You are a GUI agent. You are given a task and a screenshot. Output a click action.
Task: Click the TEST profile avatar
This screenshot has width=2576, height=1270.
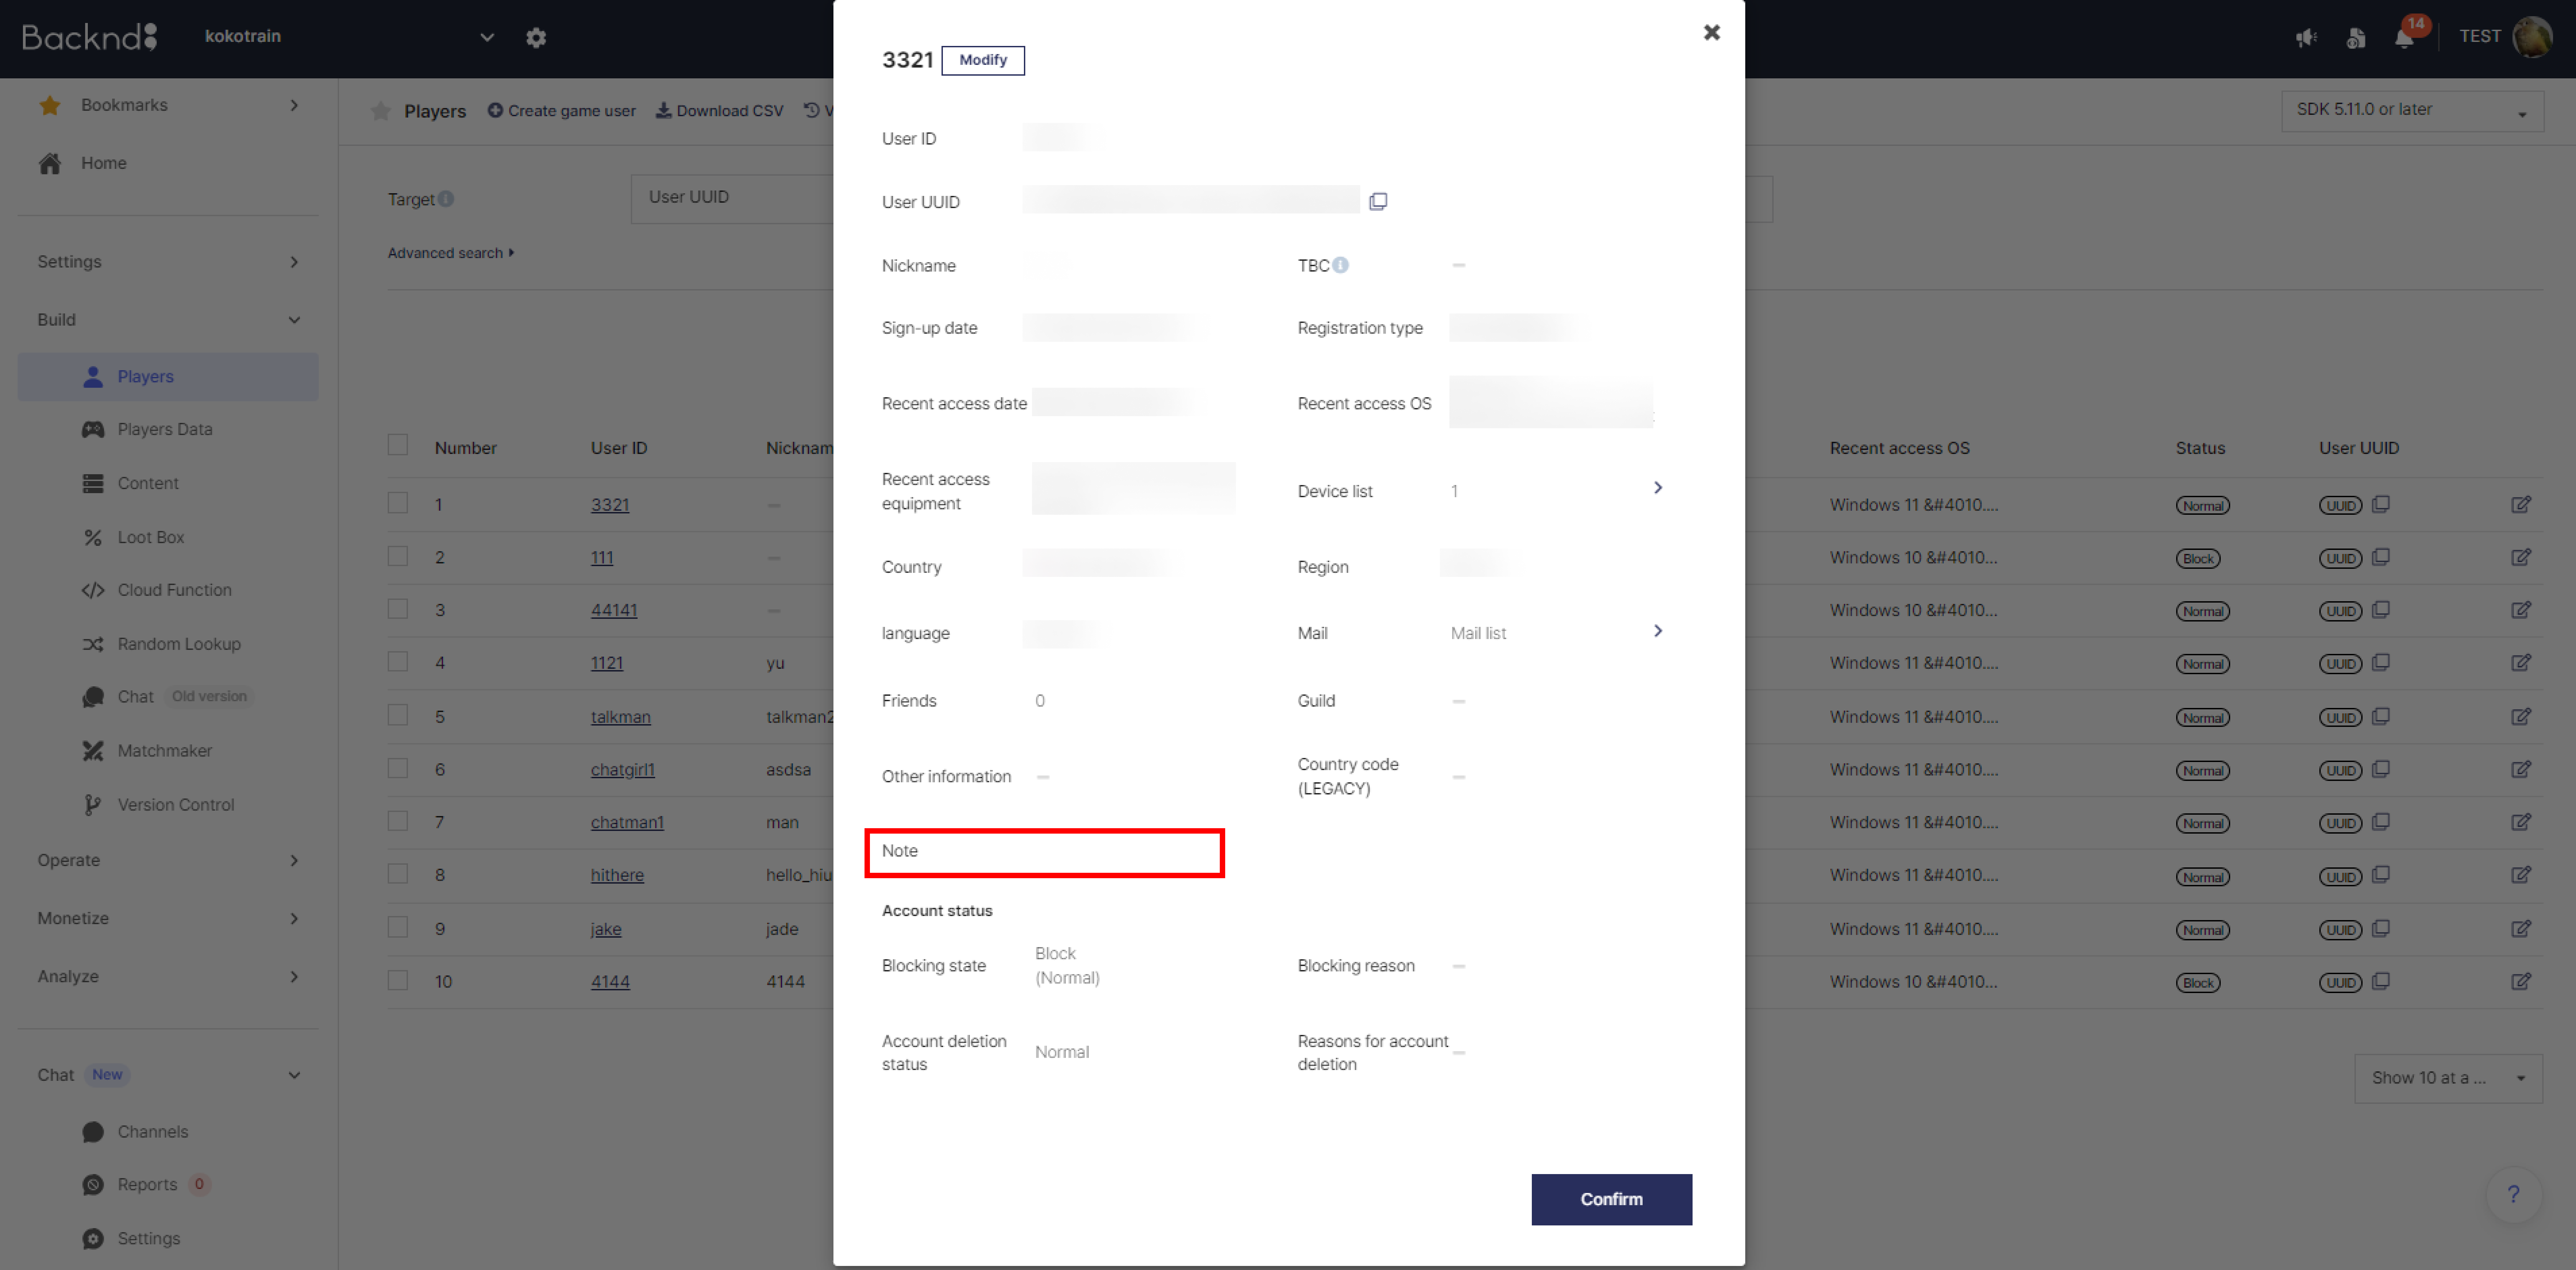point(2532,37)
